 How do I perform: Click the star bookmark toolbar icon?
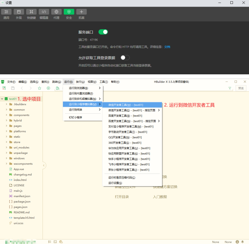[x=40, y=88]
